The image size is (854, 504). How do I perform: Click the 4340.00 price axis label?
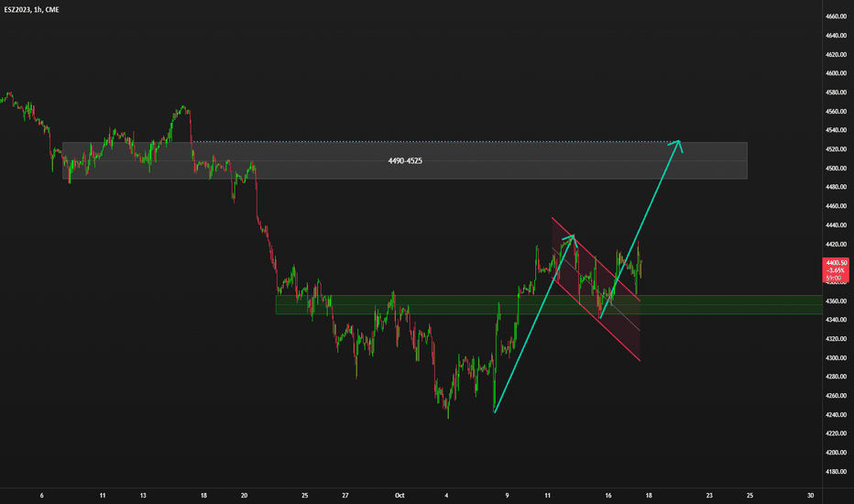pos(836,320)
